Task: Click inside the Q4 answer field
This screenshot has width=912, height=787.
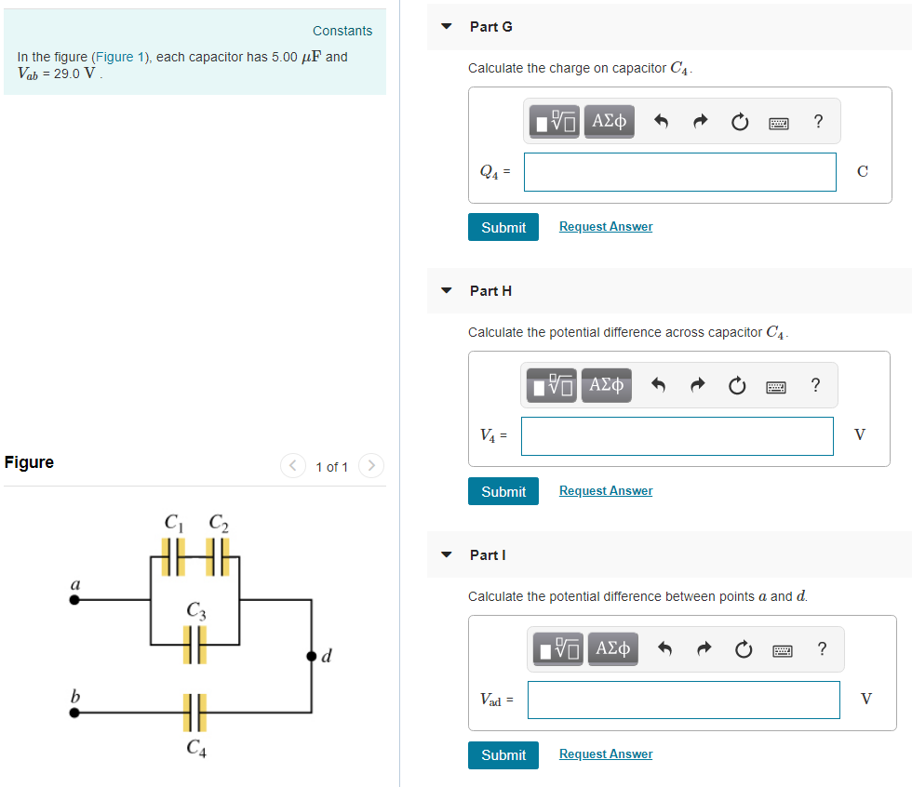Action: pos(679,171)
